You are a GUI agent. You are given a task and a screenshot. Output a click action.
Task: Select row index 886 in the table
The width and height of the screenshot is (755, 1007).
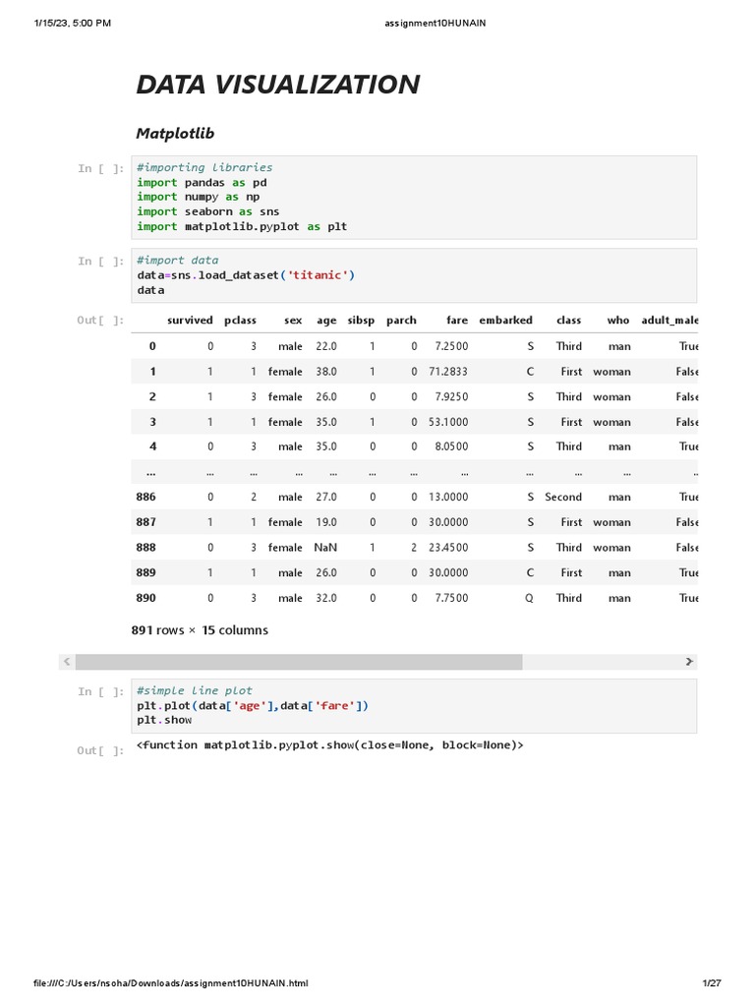click(145, 498)
